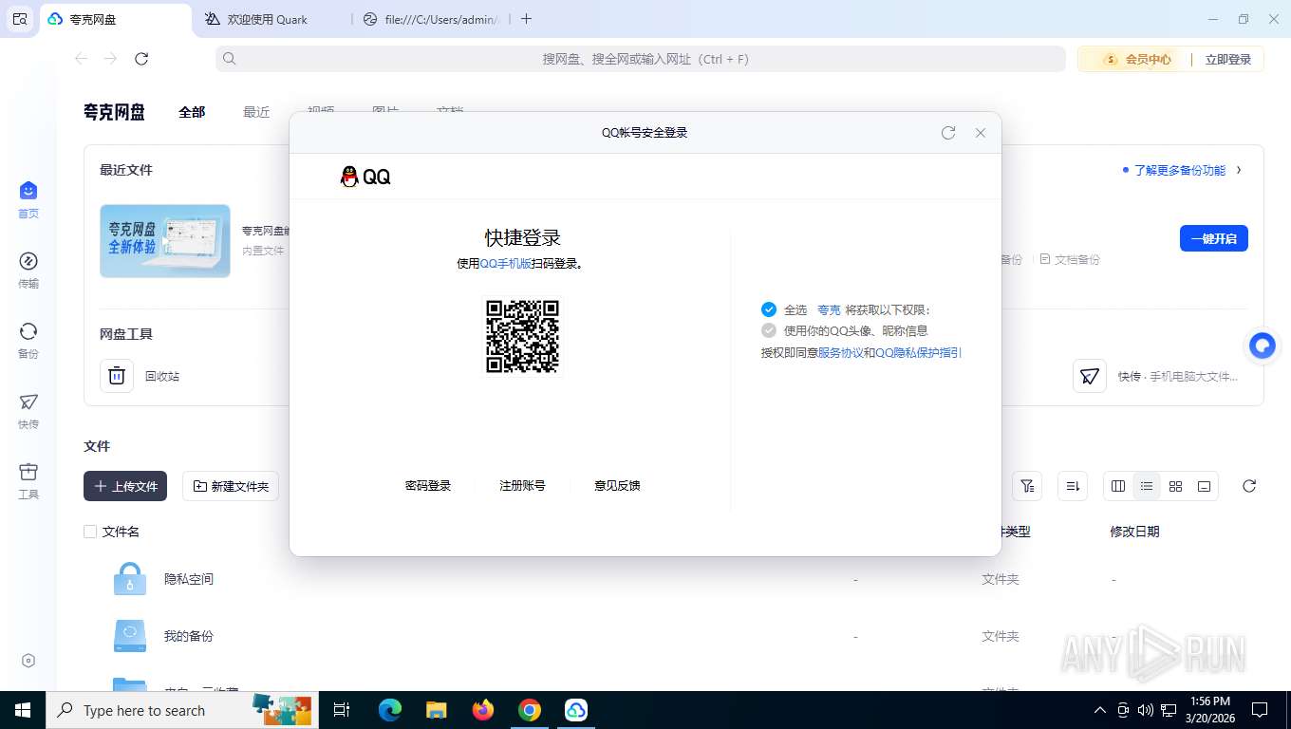The height and width of the screenshot is (729, 1291).
Task: Open the settings hexagon icon in sidebar
Action: tap(28, 661)
